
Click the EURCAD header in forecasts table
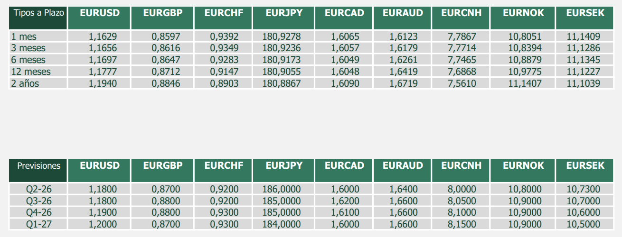pos(344,171)
